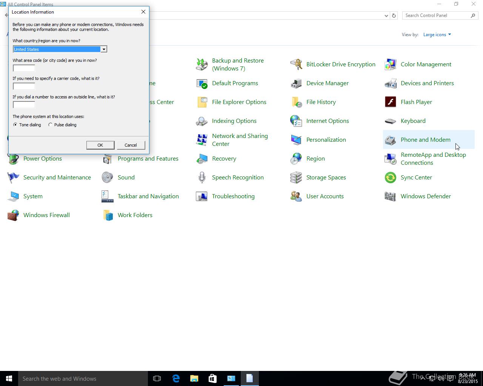The height and width of the screenshot is (386, 483).
Task: Click the area code input field
Action: [x=24, y=68]
